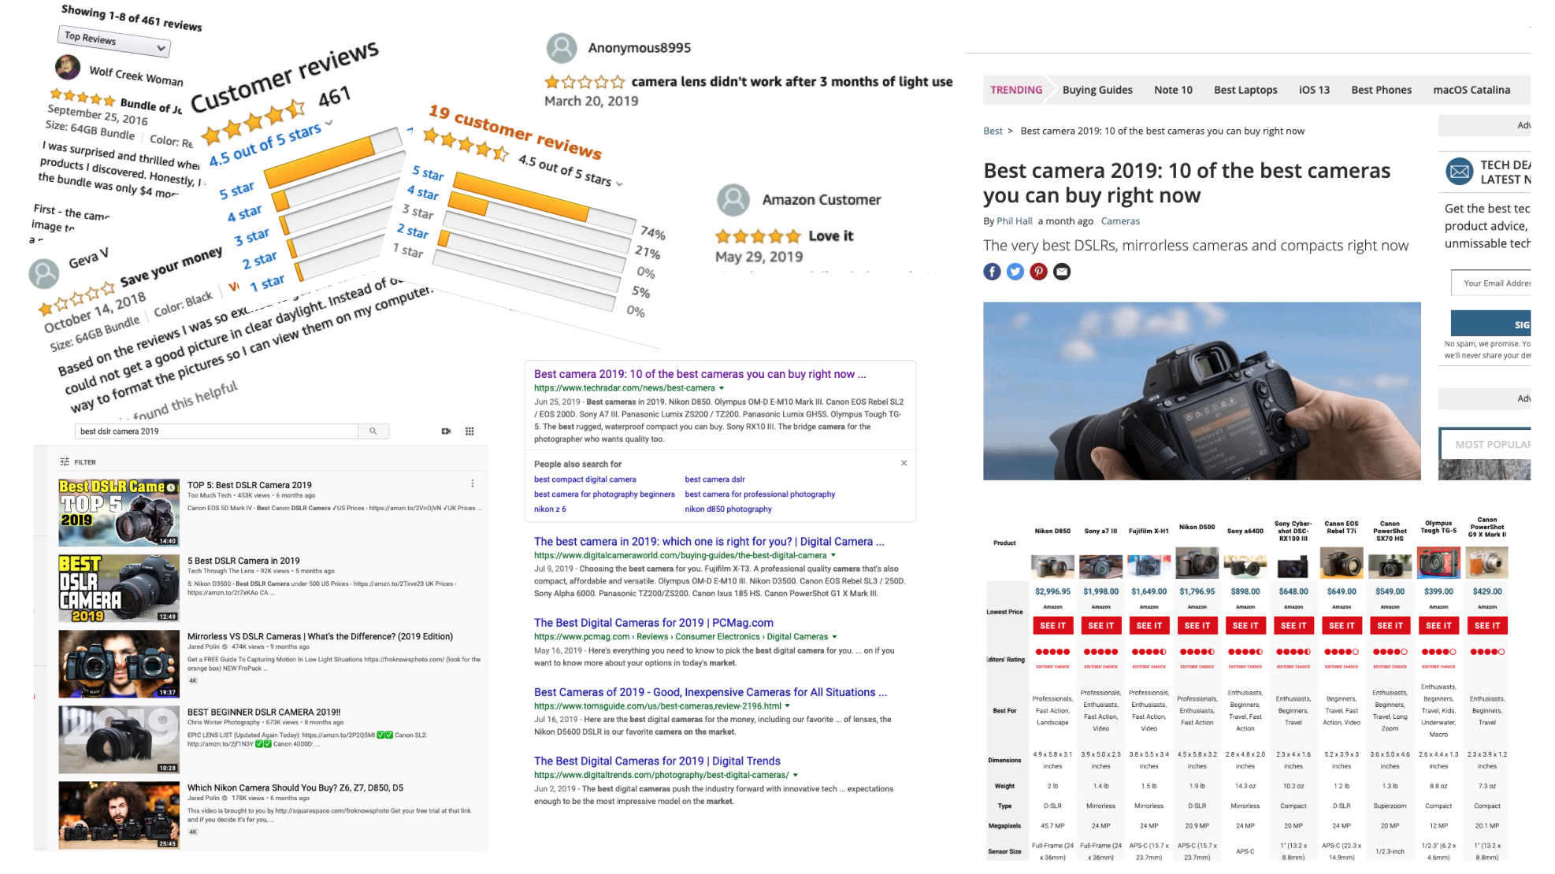Click 'nikon d850 photography' related search
The image size is (1555, 874).
tap(728, 509)
